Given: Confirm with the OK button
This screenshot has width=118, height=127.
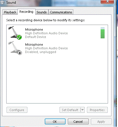Looking at the screenshot, I should (x=55, y=122).
